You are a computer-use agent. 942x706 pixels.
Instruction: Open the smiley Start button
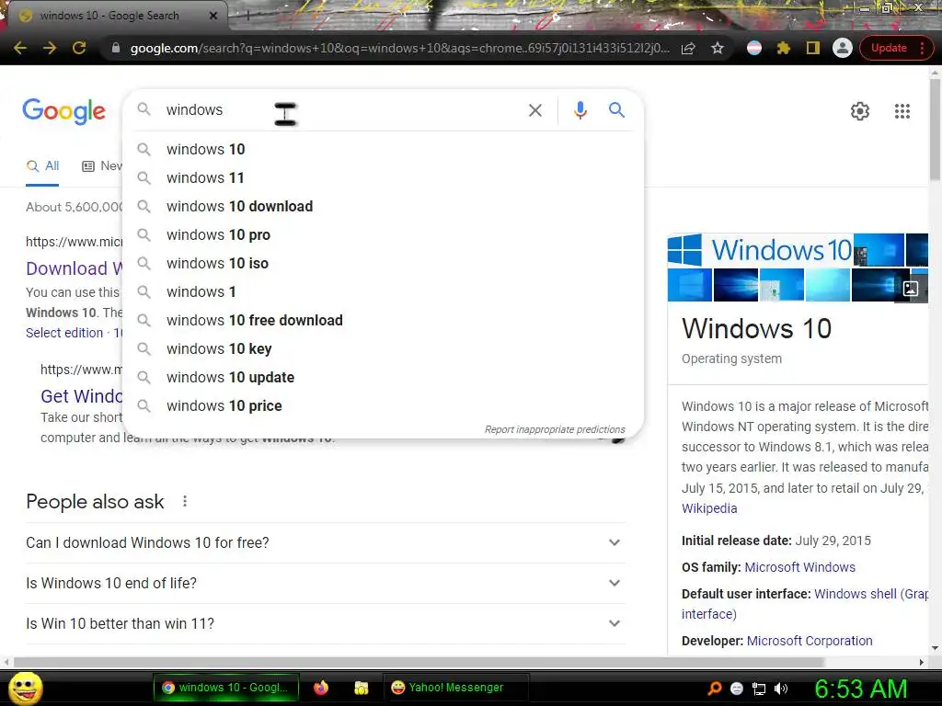(25, 688)
